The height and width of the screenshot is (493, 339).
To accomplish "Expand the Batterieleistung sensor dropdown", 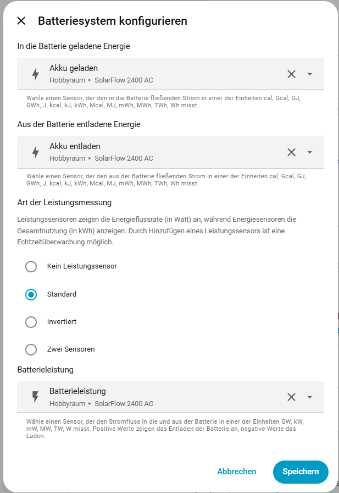I will (x=310, y=397).
